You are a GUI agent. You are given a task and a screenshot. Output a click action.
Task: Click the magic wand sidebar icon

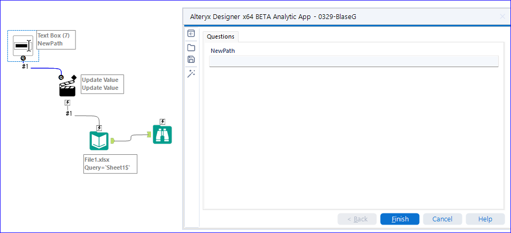click(x=191, y=74)
